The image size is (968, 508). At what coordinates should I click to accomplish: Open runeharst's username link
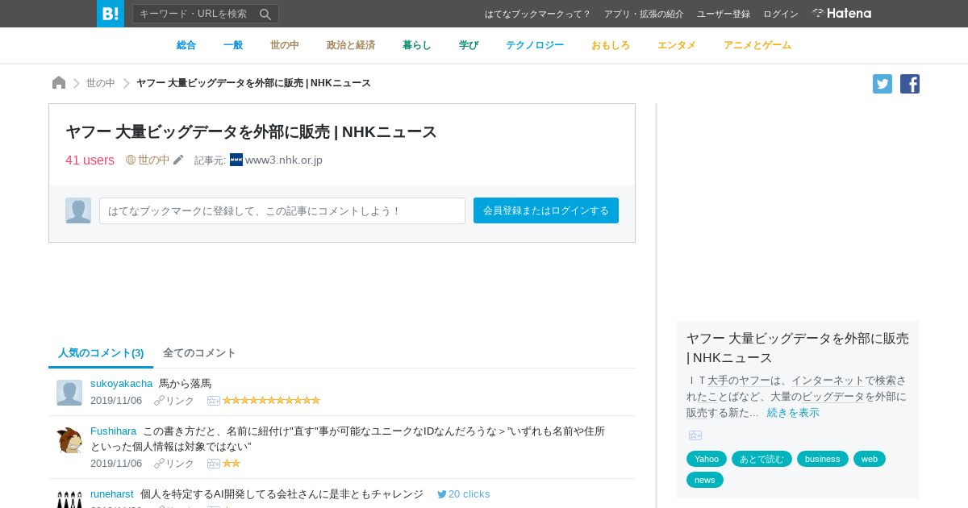click(x=112, y=493)
